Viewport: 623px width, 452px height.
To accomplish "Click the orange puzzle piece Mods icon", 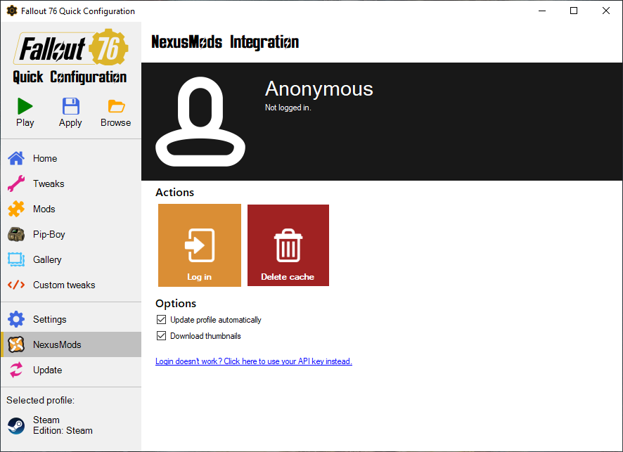I will (x=16, y=209).
